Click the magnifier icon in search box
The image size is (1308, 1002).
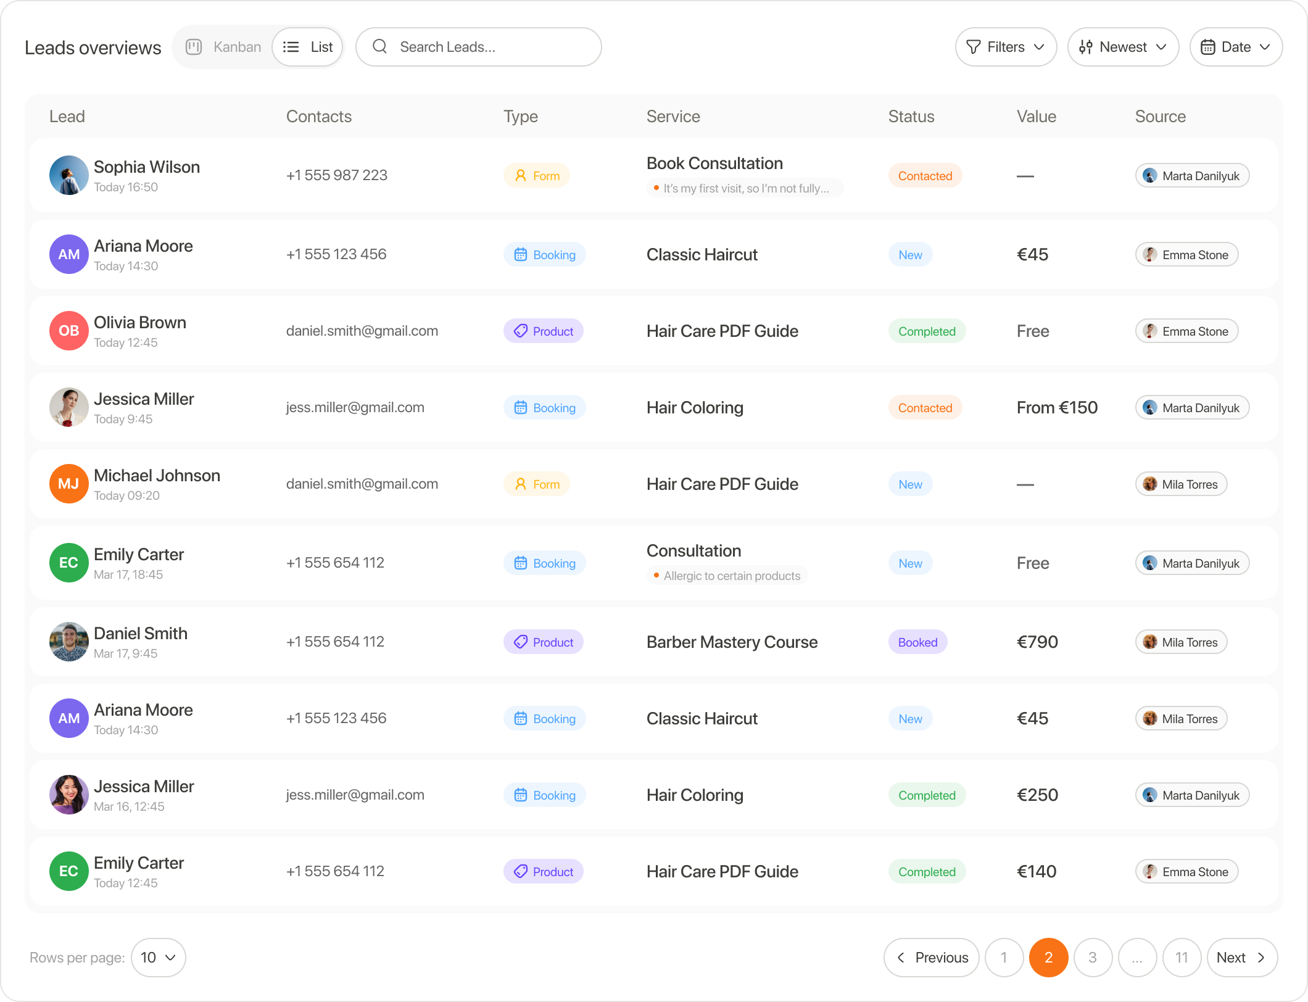tap(380, 47)
